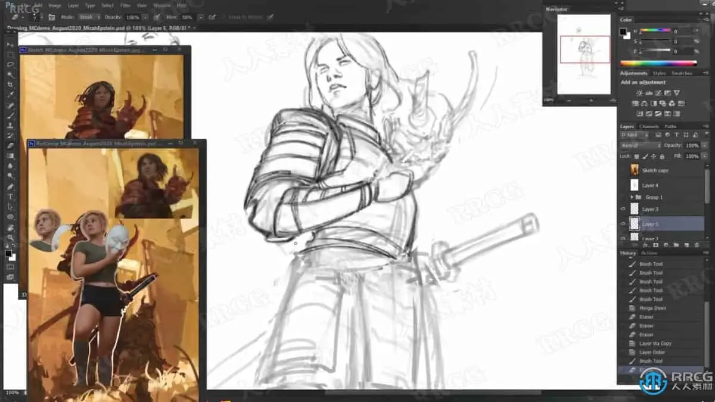
Task: Select the Clone Stamp tool
Action: 11,126
